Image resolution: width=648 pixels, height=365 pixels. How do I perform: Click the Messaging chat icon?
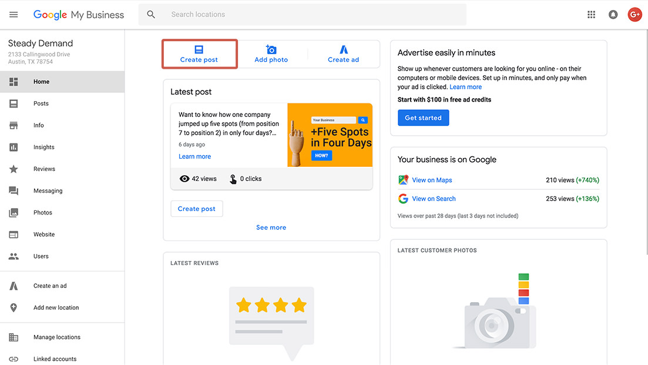[x=14, y=190]
